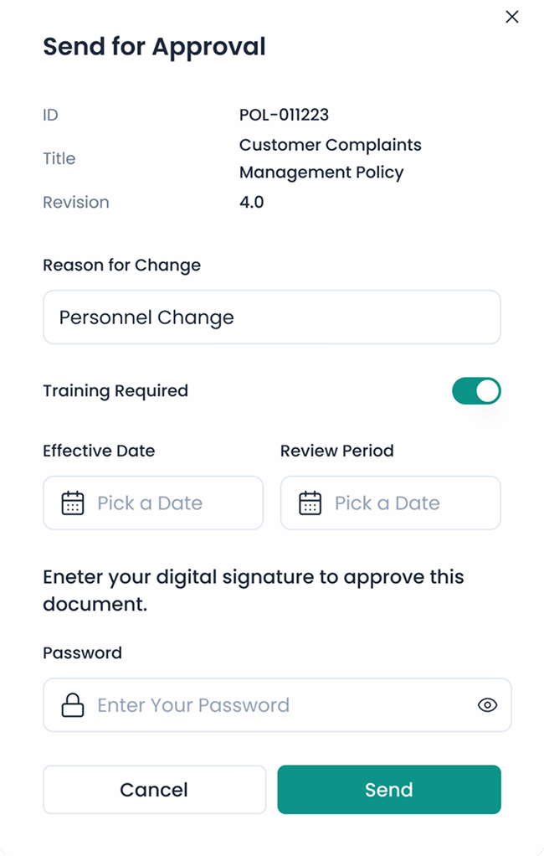Select the POL-011223 ID value
This screenshot has height=856, width=544.
(285, 115)
